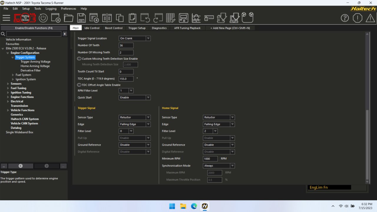Screen dimensions: 377x212
Task: Select Haltech CAN System tree item
Action: [25, 119]
